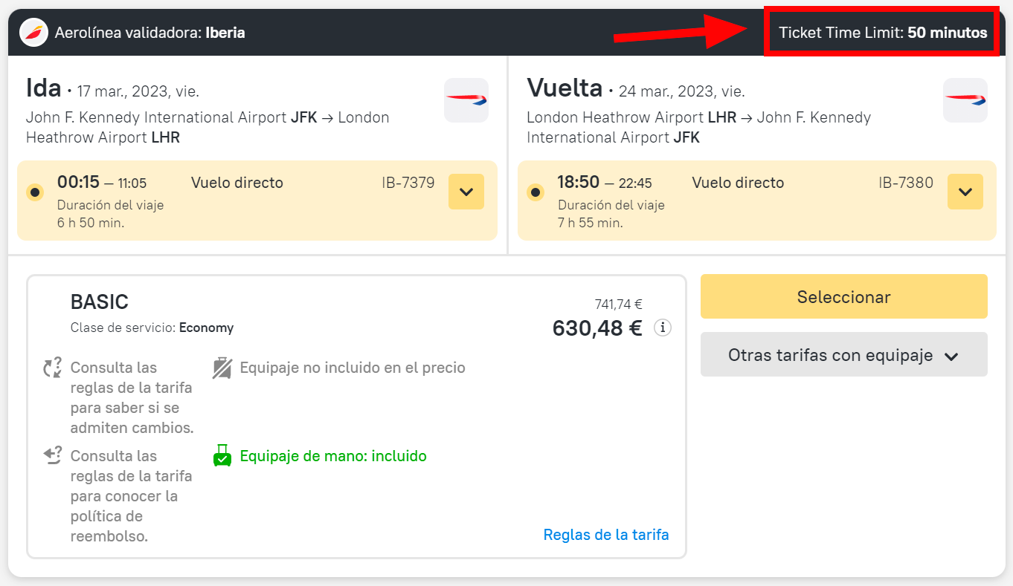Expand details for flight IB-7380

(x=965, y=192)
